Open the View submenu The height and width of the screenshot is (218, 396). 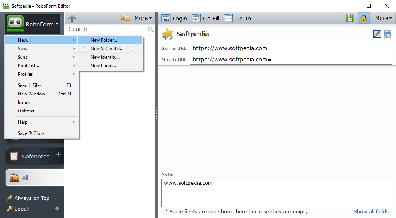42,49
